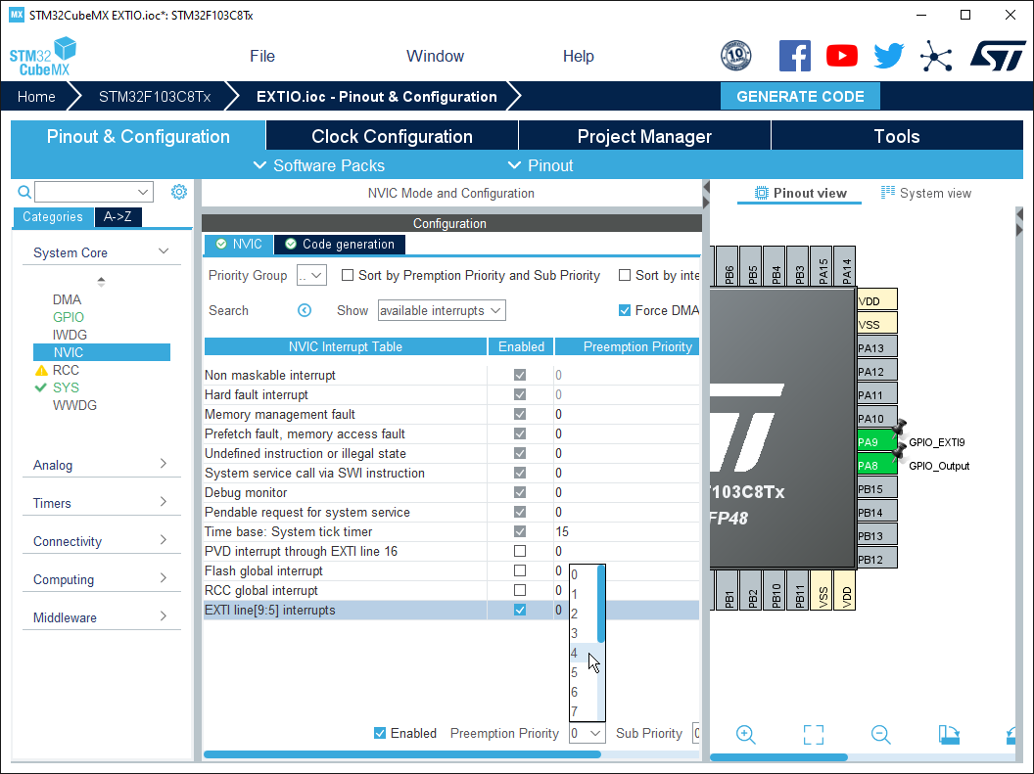Zoom in on the pinout view
The image size is (1034, 774).
pyautogui.click(x=746, y=734)
